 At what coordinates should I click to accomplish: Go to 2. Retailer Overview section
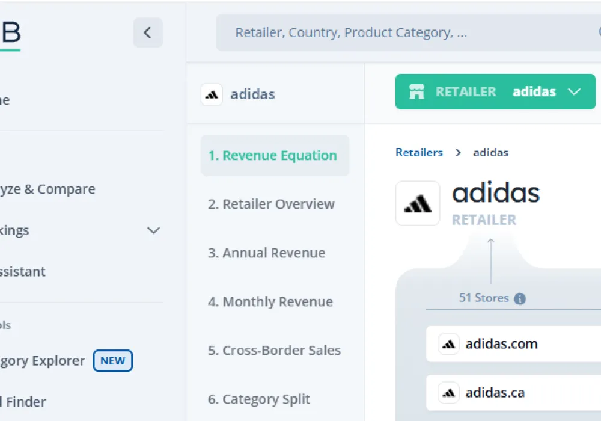click(271, 204)
